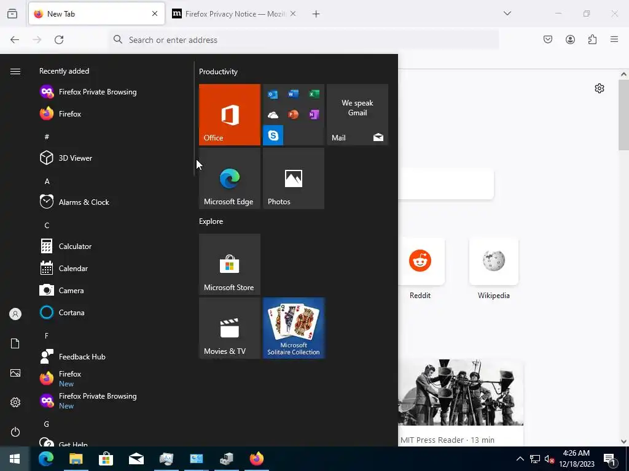Image resolution: width=629 pixels, height=471 pixels.
Task: Go back in Firefox
Action: [x=15, y=40]
